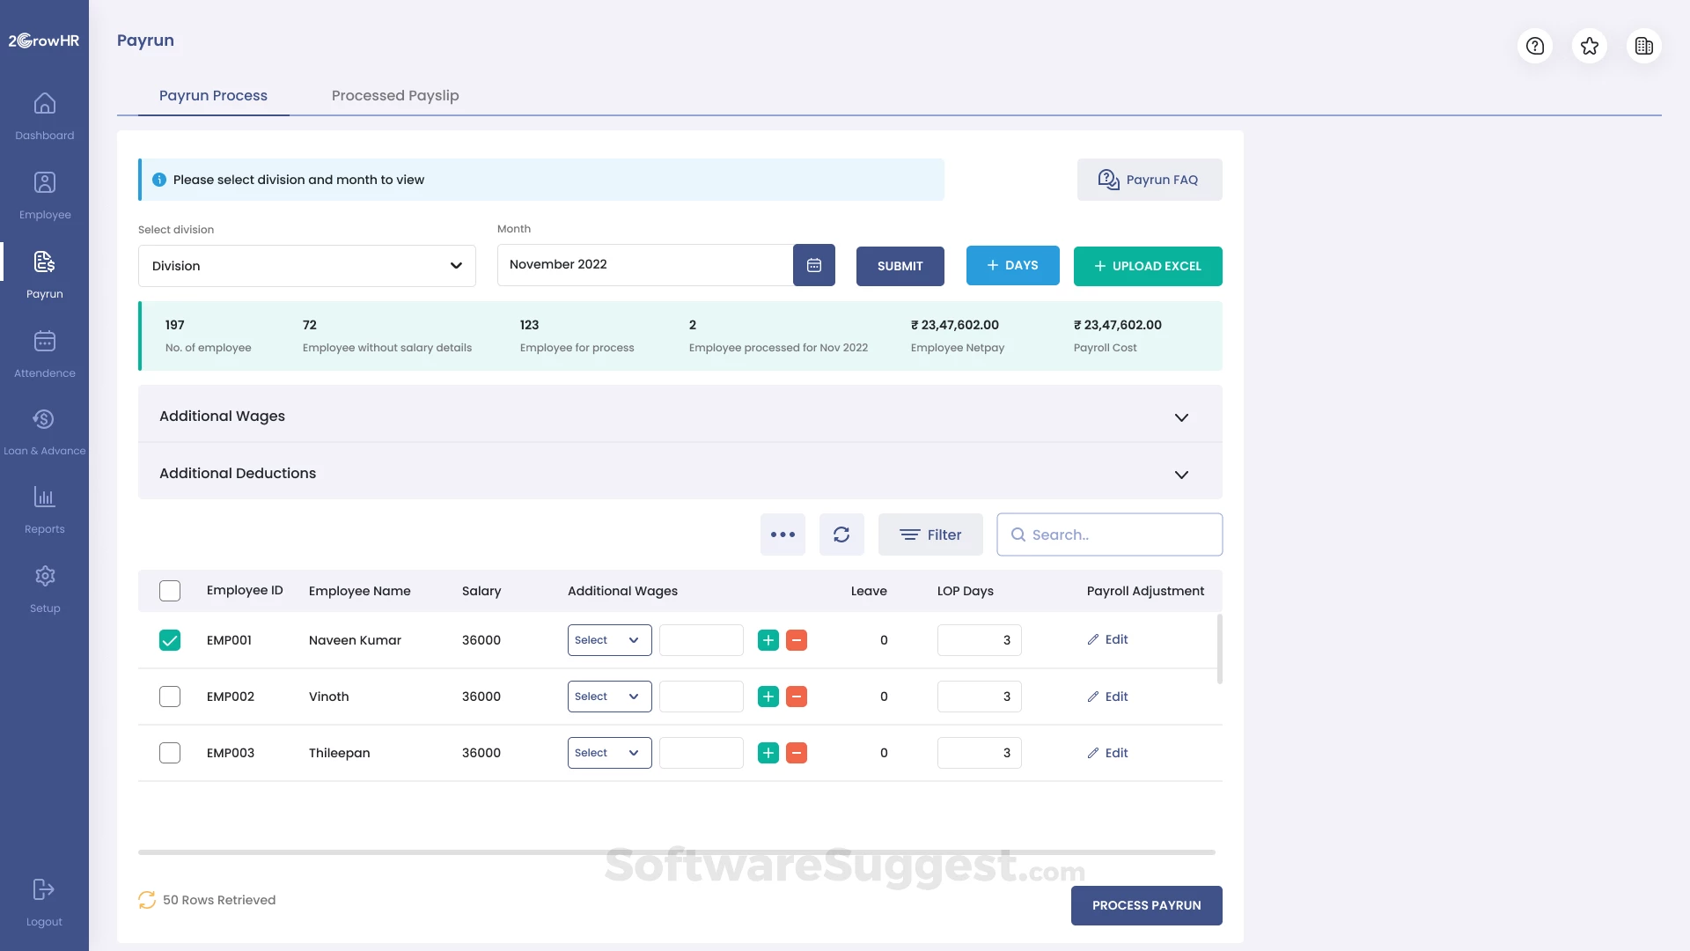Click the Upload Excel button
The width and height of the screenshot is (1690, 951).
1147,266
